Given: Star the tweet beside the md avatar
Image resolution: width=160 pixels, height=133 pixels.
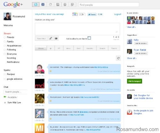Looking at the screenshot, I should click(x=51, y=89).
